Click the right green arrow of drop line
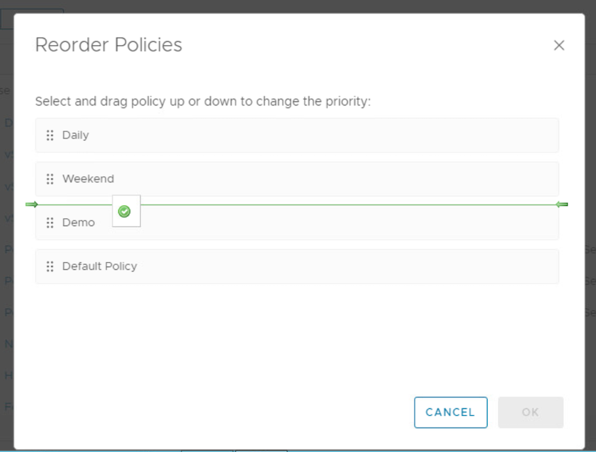The width and height of the screenshot is (596, 452). (x=562, y=204)
